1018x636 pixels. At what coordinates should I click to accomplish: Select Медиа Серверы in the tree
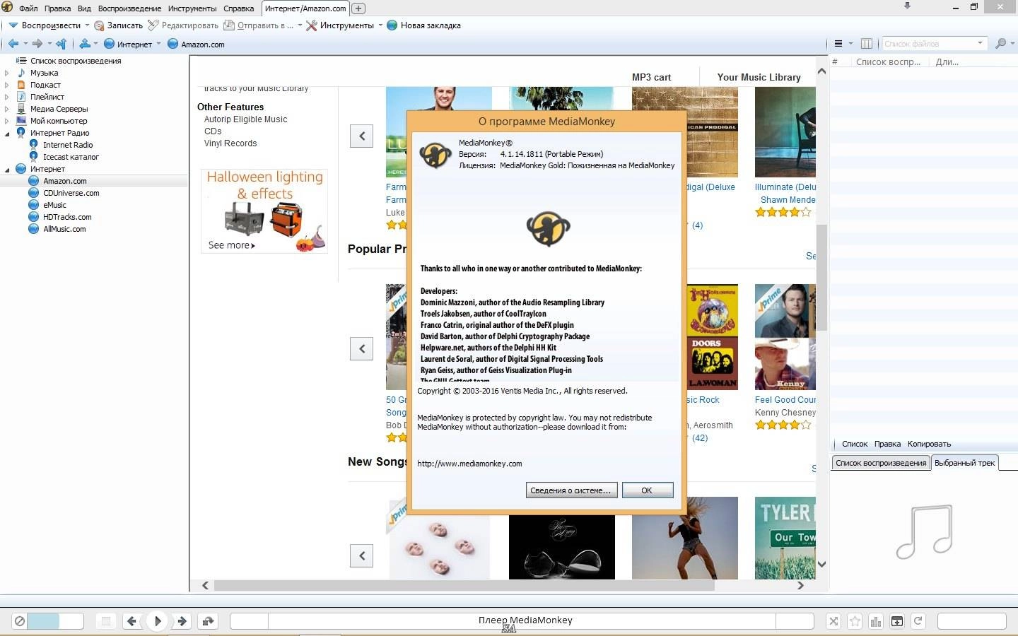tap(59, 109)
